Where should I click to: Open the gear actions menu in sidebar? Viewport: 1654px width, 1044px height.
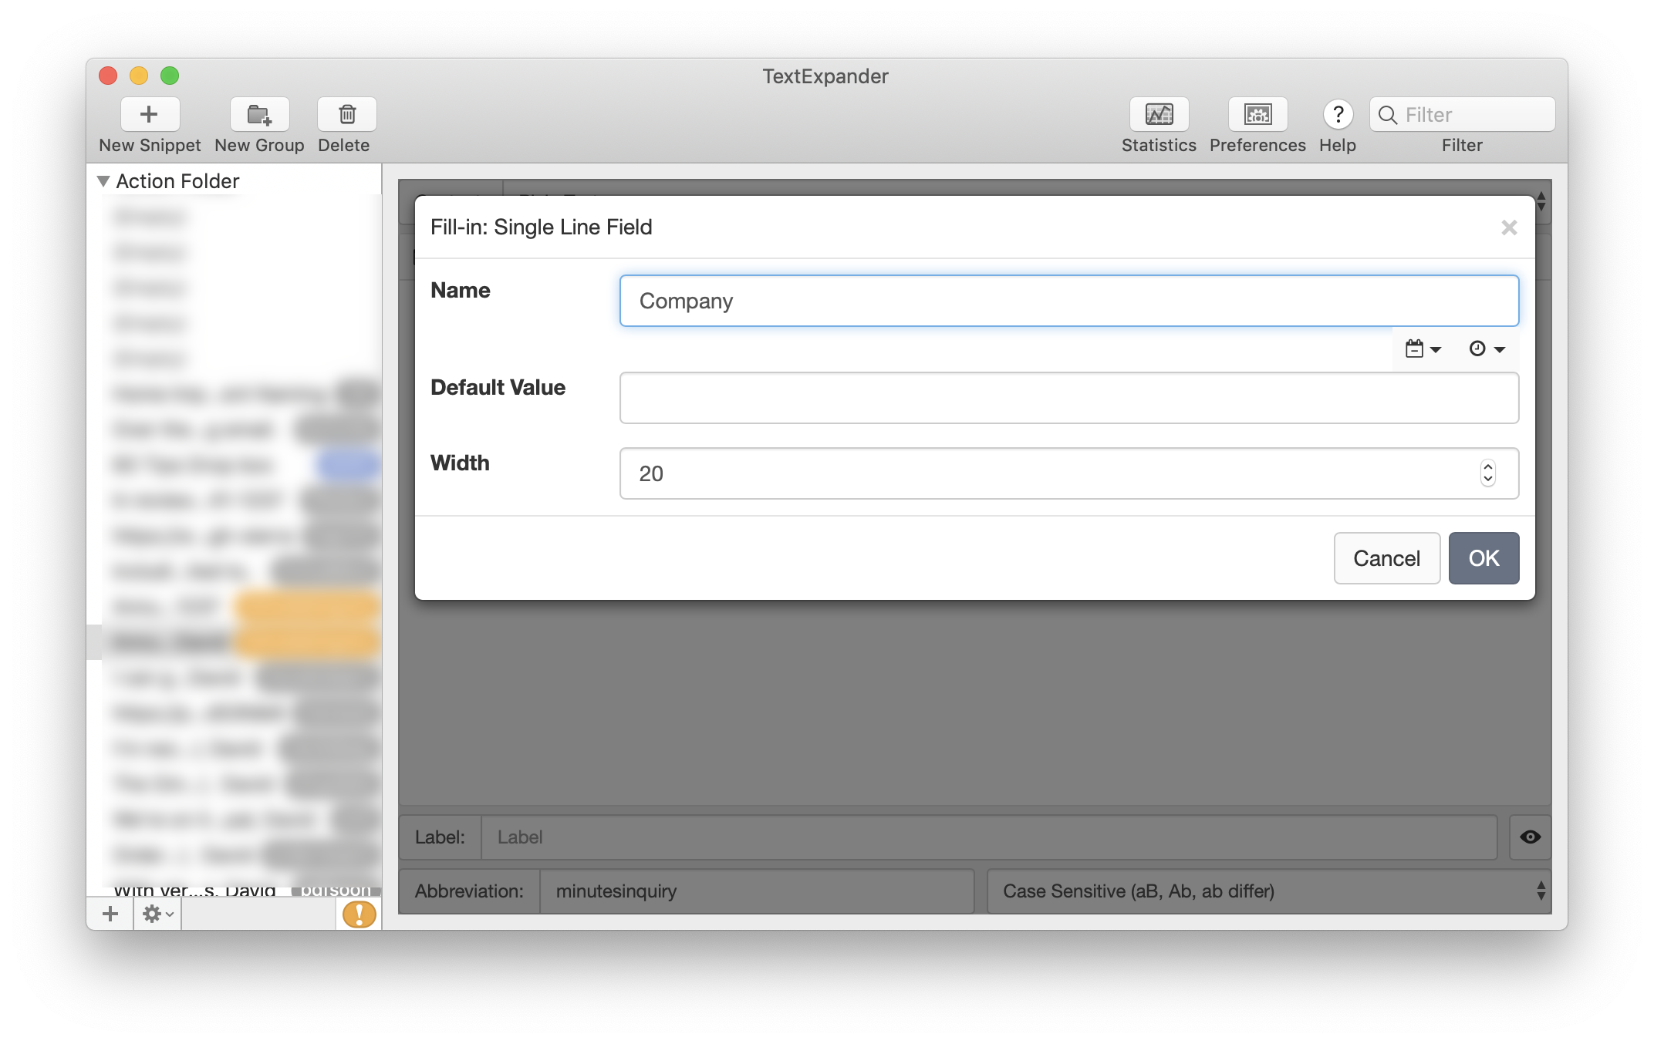tap(157, 914)
